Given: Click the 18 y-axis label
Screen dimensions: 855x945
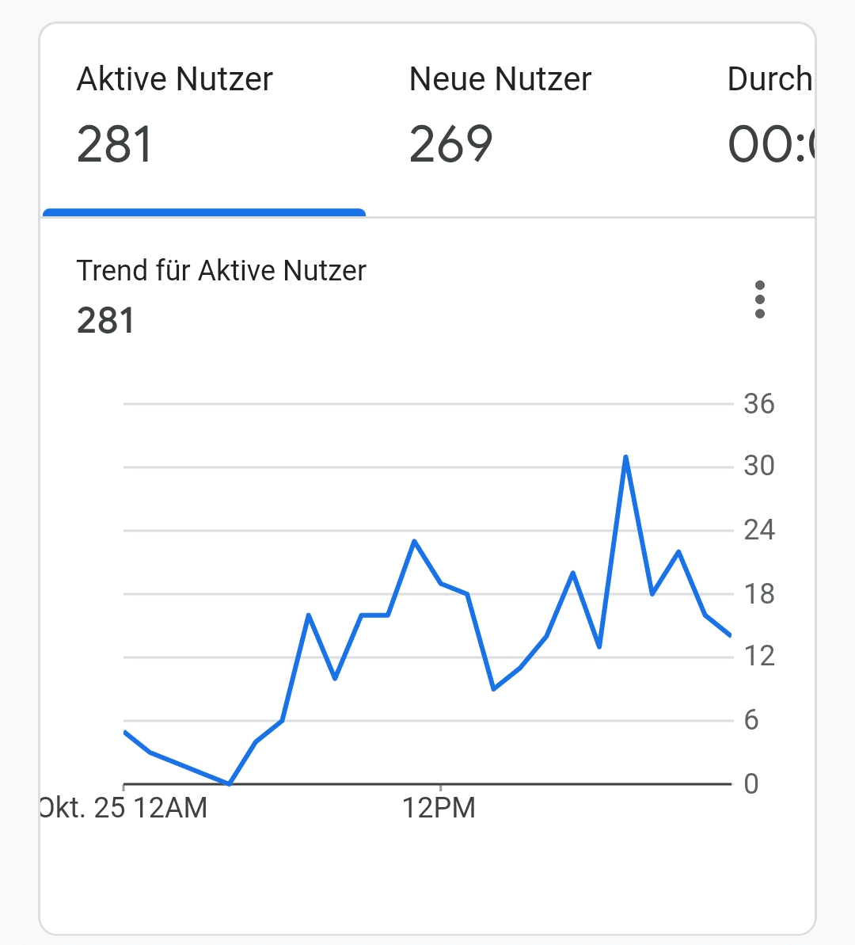Looking at the screenshot, I should point(758,593).
